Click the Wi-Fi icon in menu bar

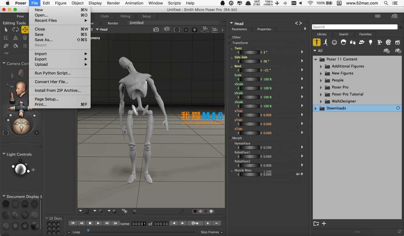click(x=310, y=3)
